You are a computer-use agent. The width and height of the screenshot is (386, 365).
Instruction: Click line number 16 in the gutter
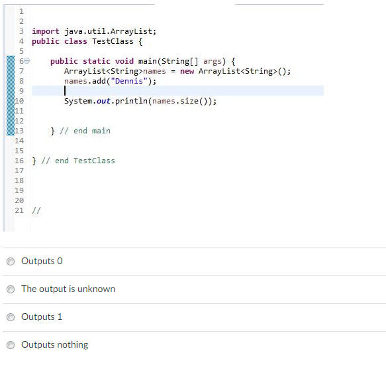point(19,161)
